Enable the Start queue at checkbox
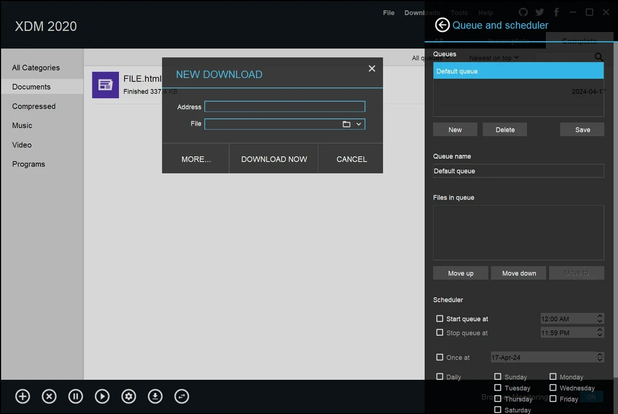Screen dimensions: 618x414 point(439,318)
